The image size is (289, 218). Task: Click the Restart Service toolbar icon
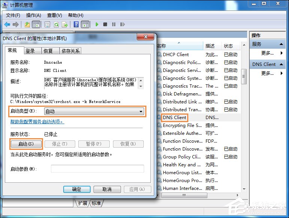[x=122, y=25]
